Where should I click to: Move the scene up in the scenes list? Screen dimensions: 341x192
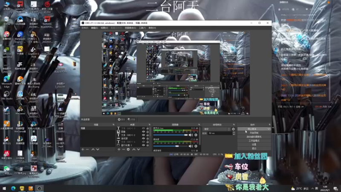(93, 149)
